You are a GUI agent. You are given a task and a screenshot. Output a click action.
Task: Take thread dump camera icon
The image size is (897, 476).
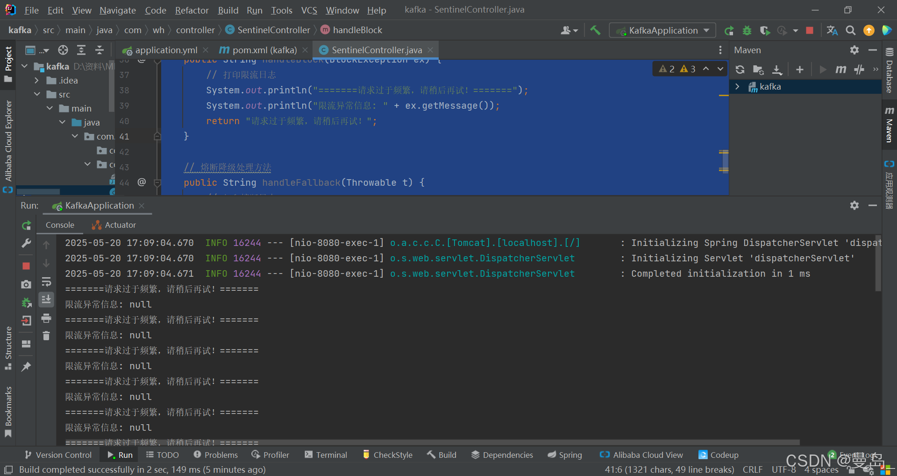26,284
